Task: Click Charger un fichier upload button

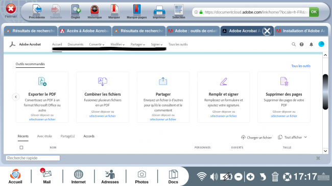Action: 256,138
